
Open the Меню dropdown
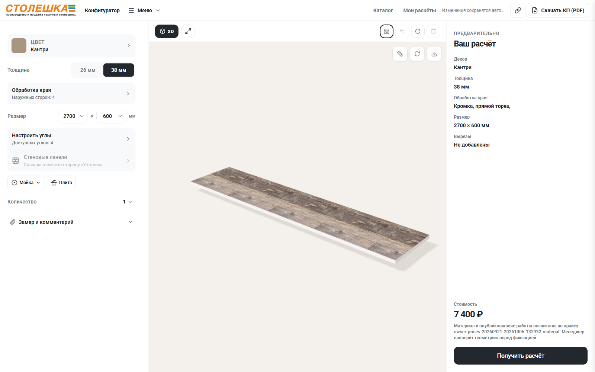144,10
